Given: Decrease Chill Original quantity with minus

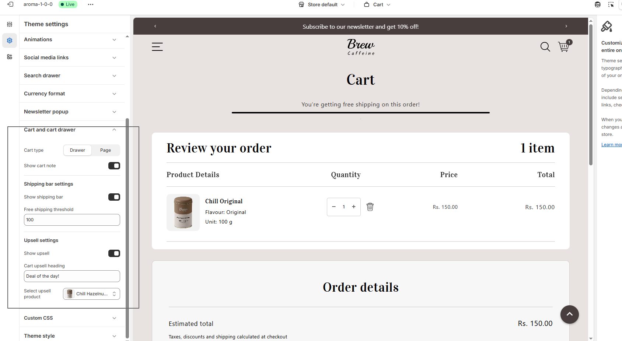Looking at the screenshot, I should click(334, 207).
